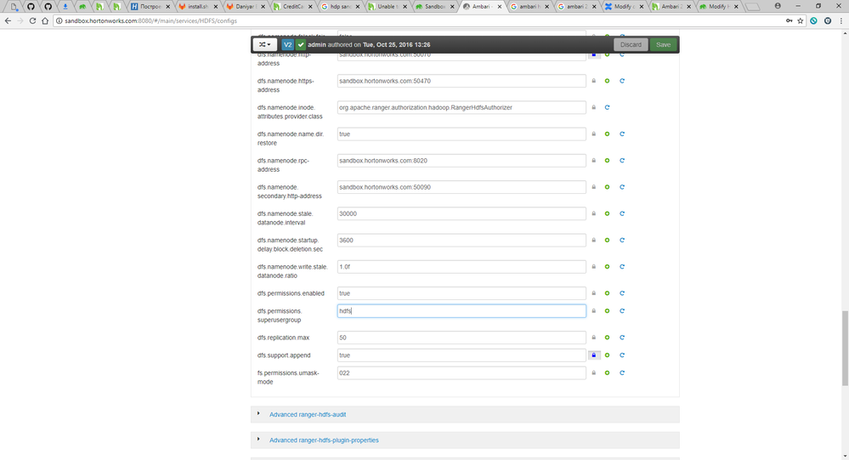The image size is (849, 460).
Task: Click the dfs.replication.max value field
Action: point(461,338)
